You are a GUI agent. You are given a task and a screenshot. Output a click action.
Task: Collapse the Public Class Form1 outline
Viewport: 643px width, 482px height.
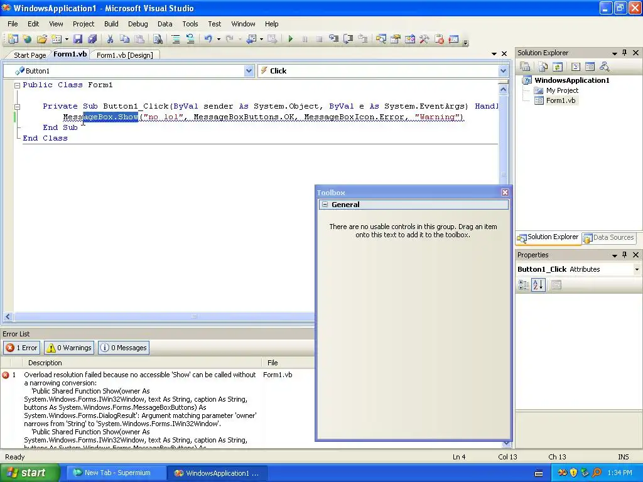pos(17,85)
